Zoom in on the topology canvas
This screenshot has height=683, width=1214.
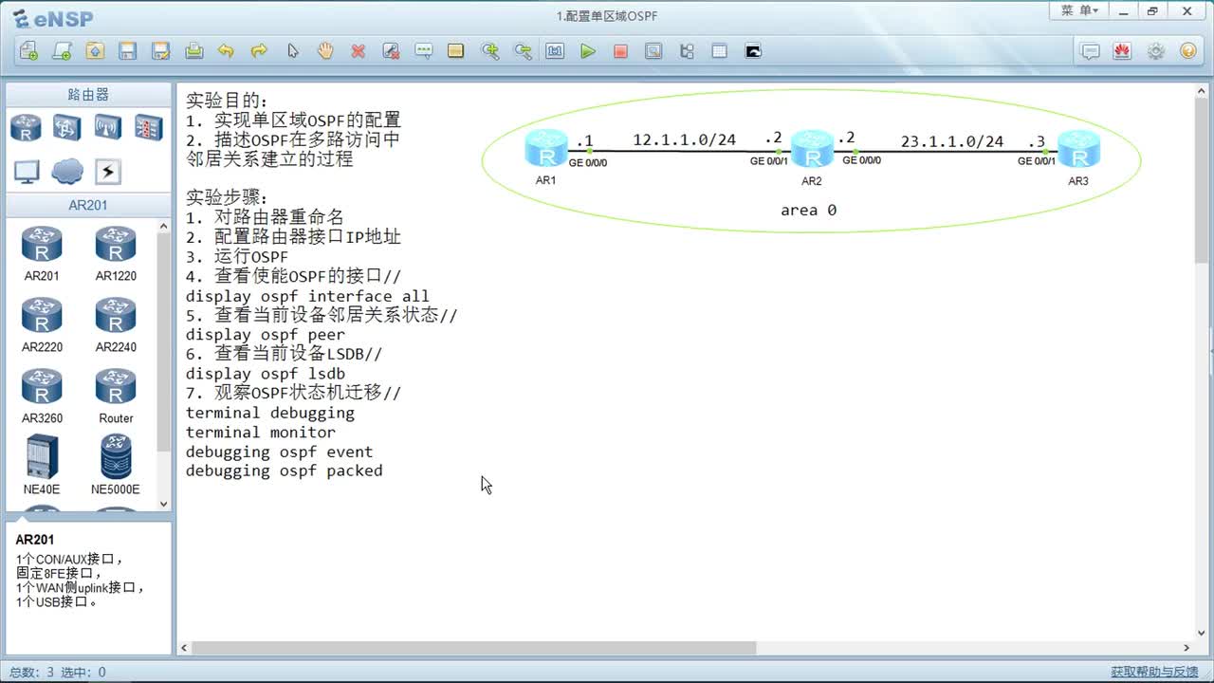[x=489, y=51]
